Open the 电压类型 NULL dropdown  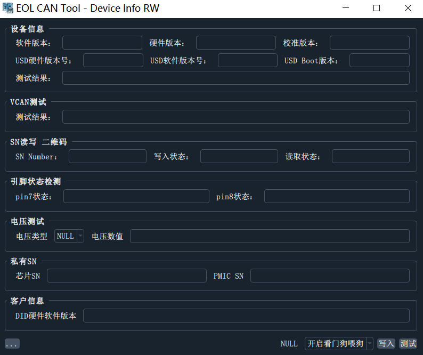click(x=69, y=236)
